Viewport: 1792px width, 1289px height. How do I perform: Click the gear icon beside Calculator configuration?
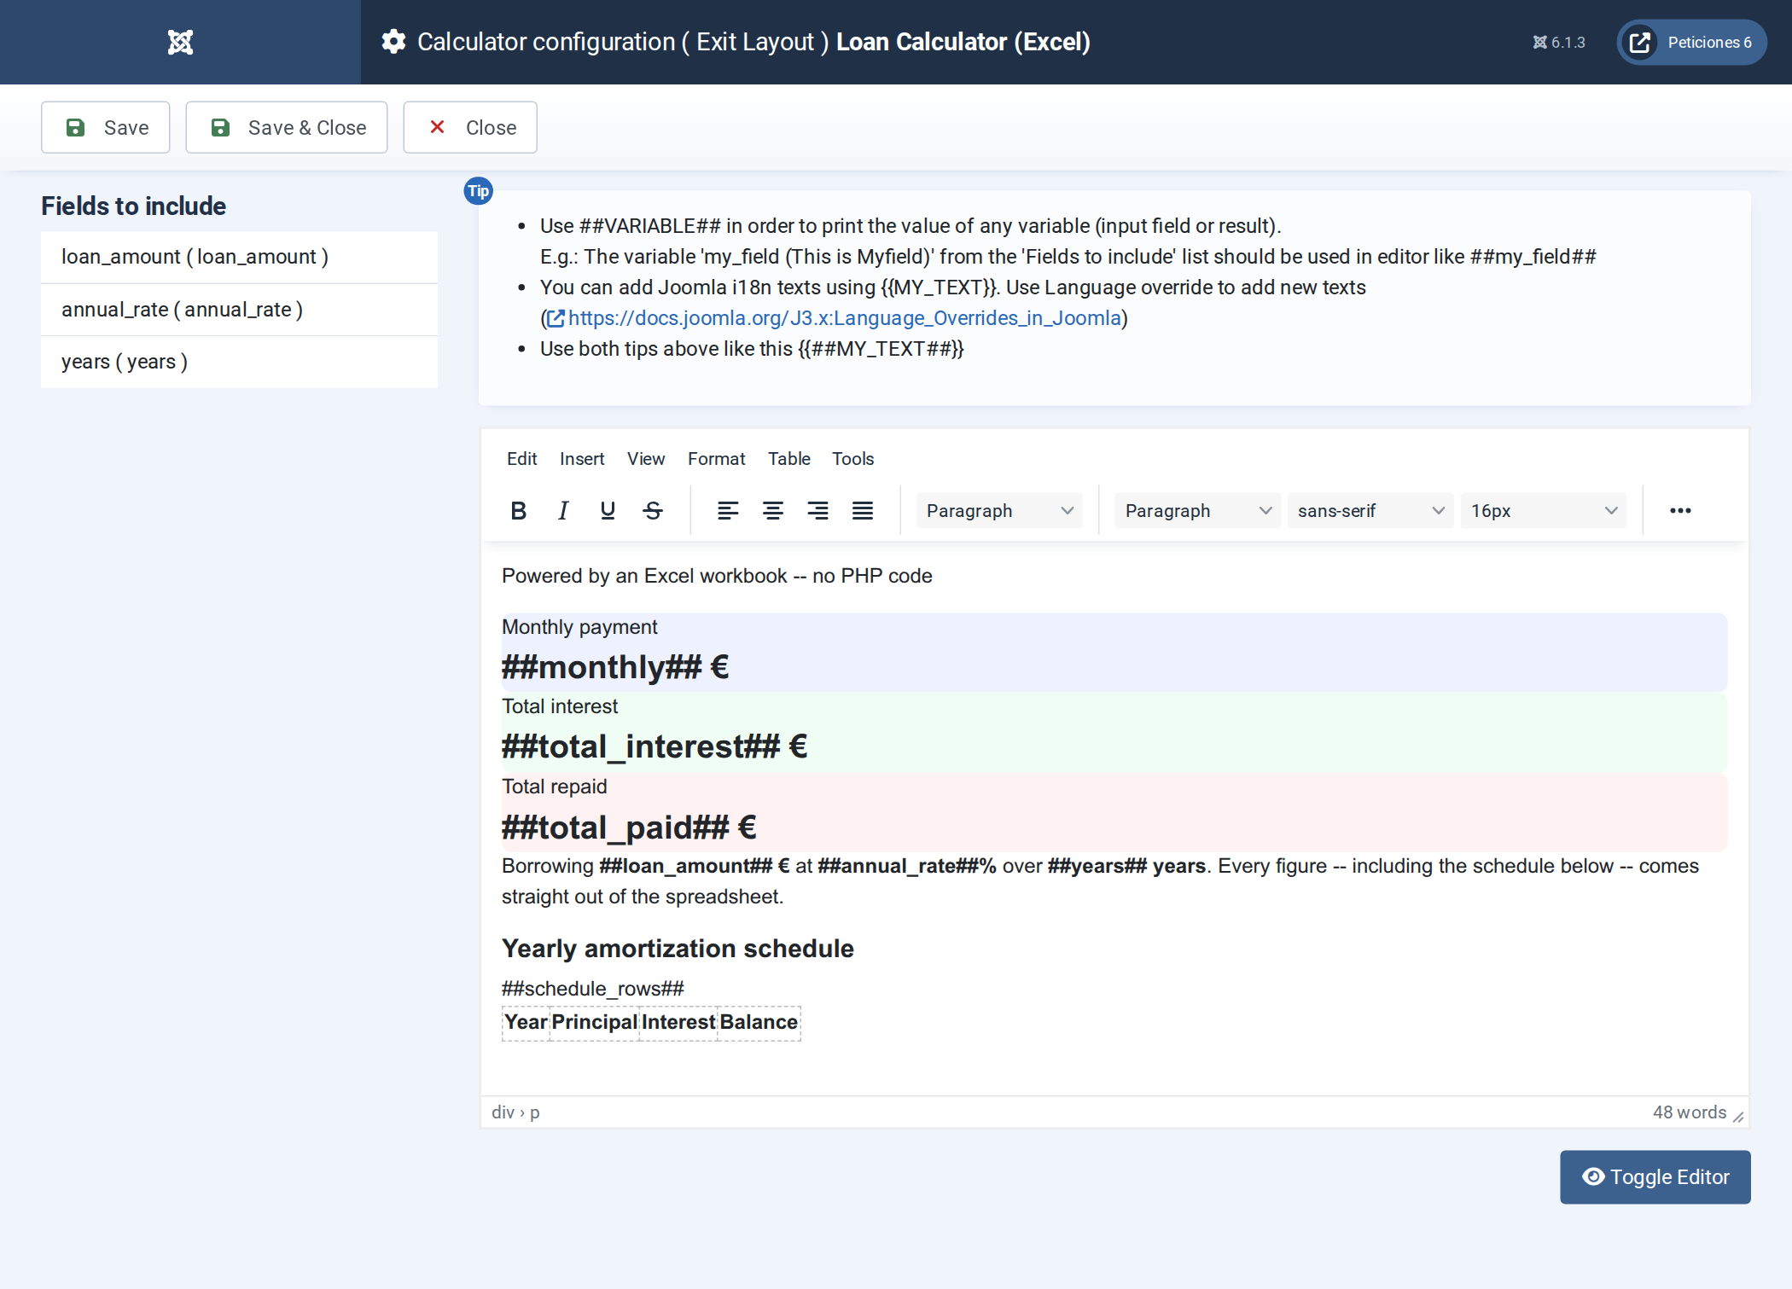click(x=393, y=42)
